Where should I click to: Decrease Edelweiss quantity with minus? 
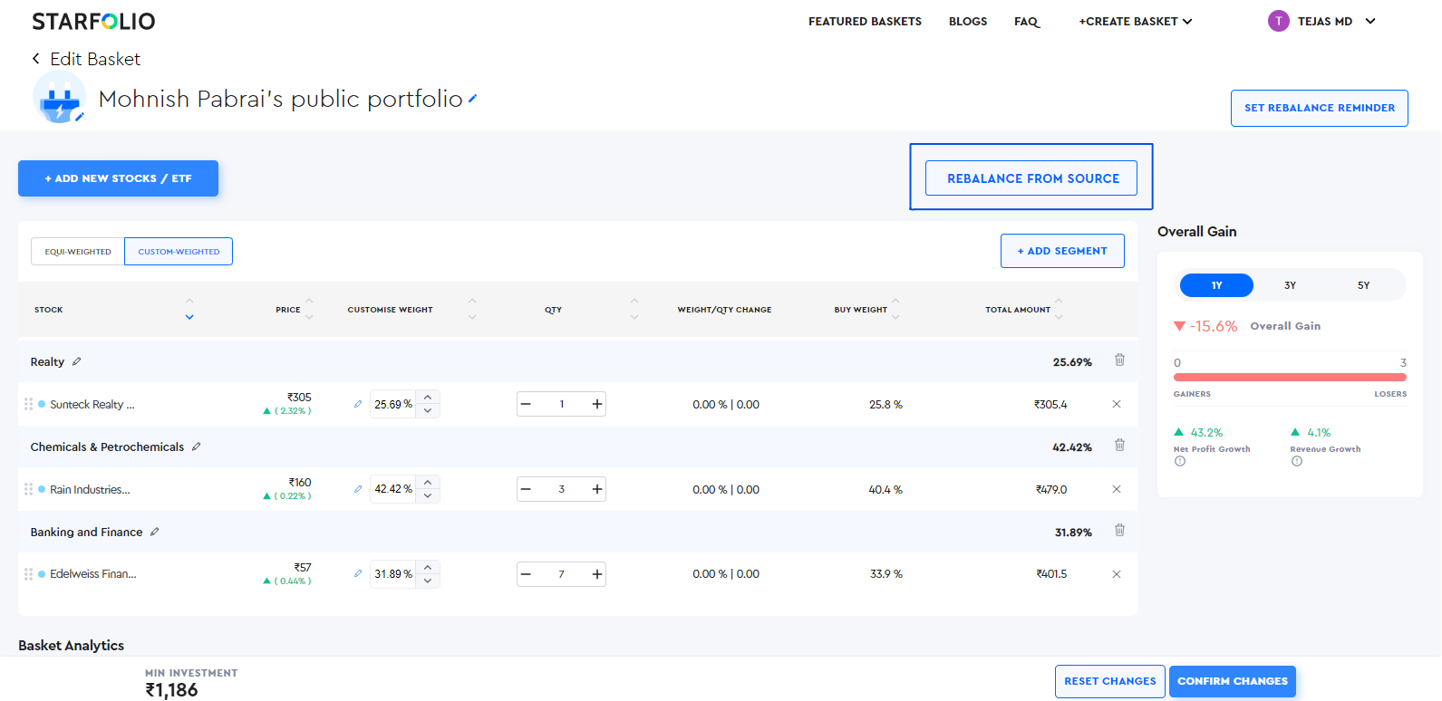point(526,574)
